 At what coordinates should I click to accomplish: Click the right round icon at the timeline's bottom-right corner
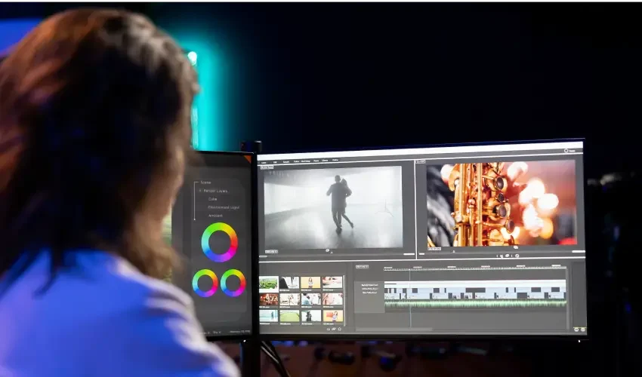click(x=582, y=329)
